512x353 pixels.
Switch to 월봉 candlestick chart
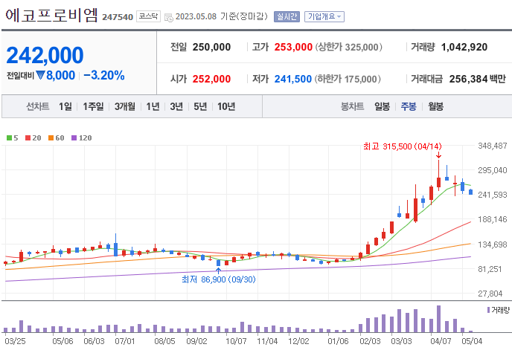tap(435, 106)
